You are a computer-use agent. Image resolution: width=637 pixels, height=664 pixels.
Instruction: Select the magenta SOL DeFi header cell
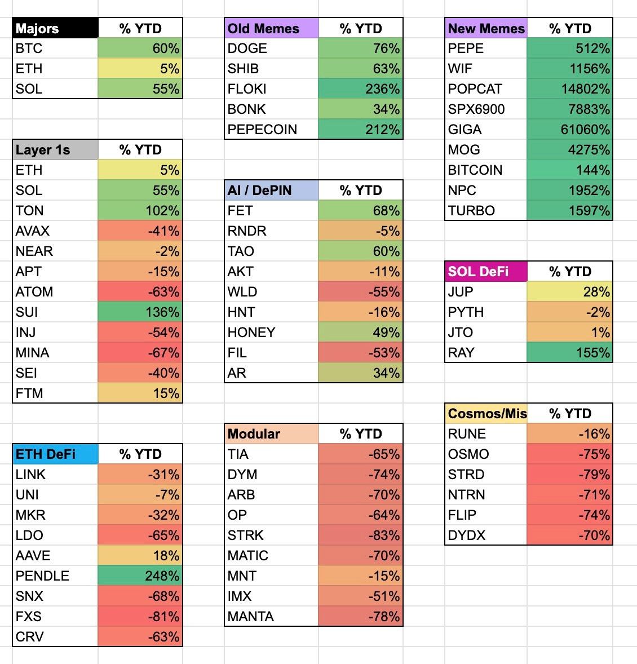coord(486,272)
